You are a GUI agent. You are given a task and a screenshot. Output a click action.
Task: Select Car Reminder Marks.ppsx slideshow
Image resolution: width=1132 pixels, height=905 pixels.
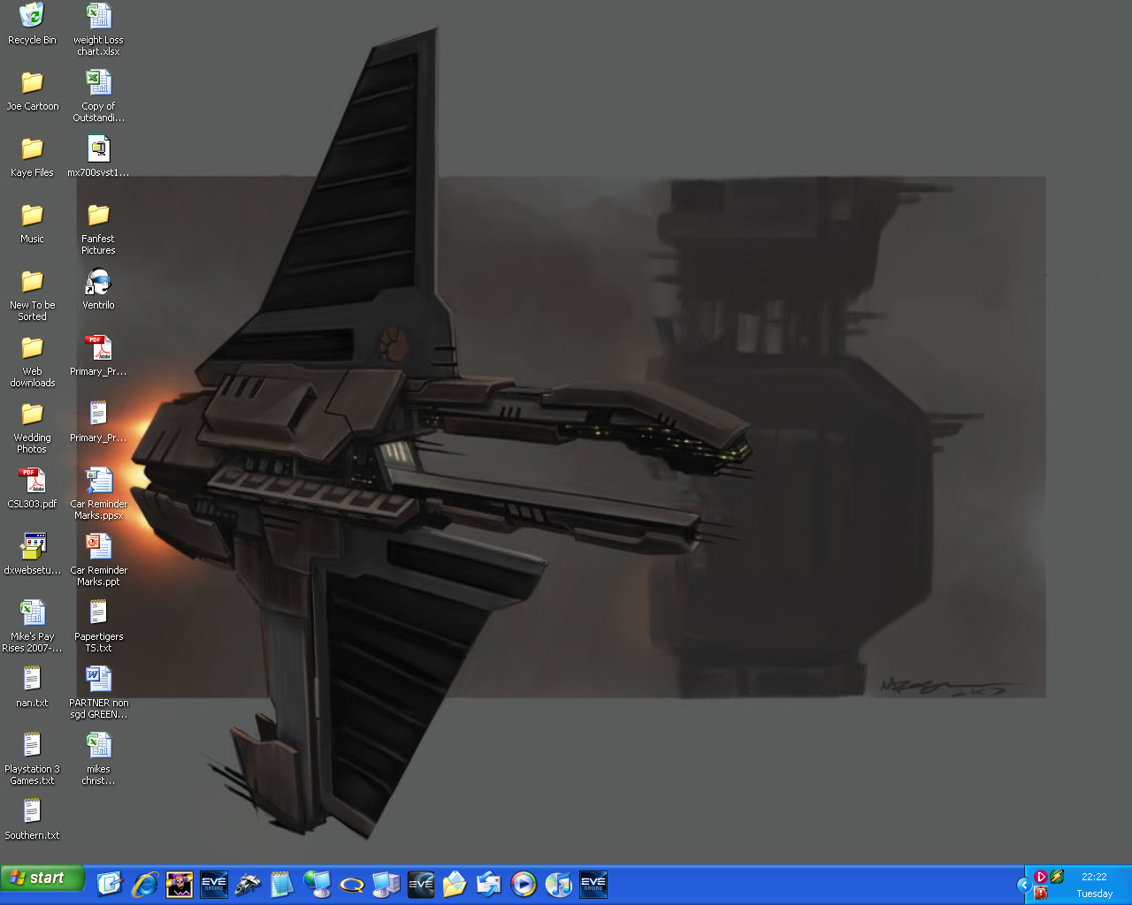click(98, 493)
